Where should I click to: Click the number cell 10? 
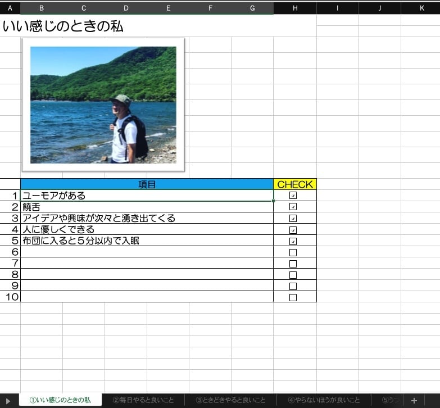pos(10,297)
